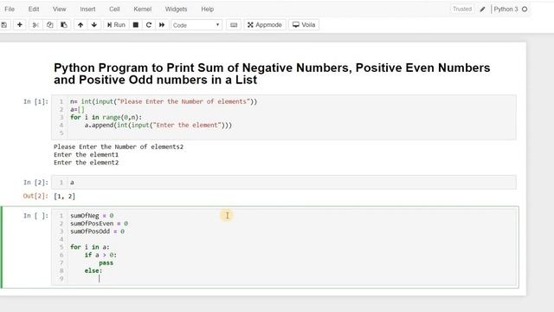Viewport: 554px width, 312px height.
Task: Open the Kernel menu
Action: pos(142,10)
